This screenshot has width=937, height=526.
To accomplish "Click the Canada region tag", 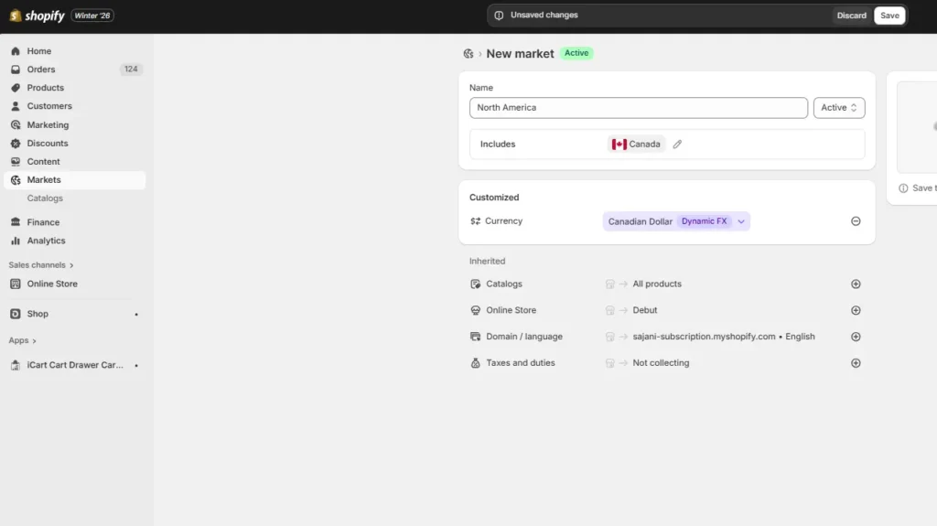I will [x=637, y=144].
